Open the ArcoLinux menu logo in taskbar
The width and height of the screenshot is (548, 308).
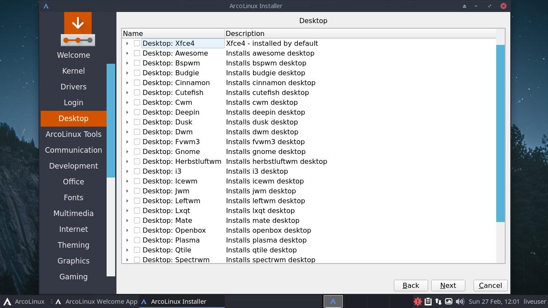click(7, 302)
